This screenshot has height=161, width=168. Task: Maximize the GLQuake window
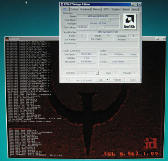pyautogui.click(x=160, y=39)
